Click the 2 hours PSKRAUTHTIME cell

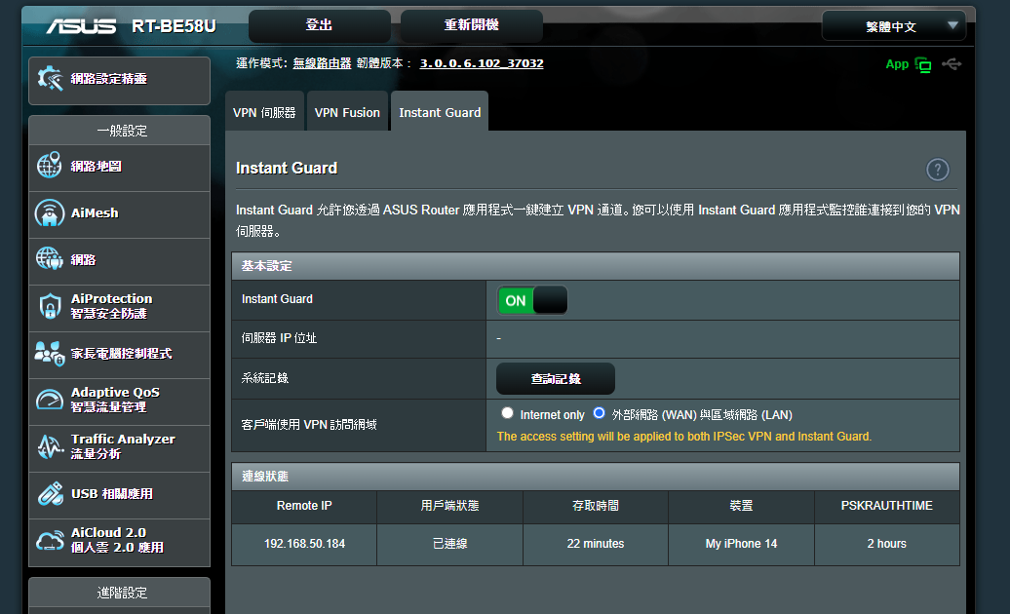click(887, 544)
